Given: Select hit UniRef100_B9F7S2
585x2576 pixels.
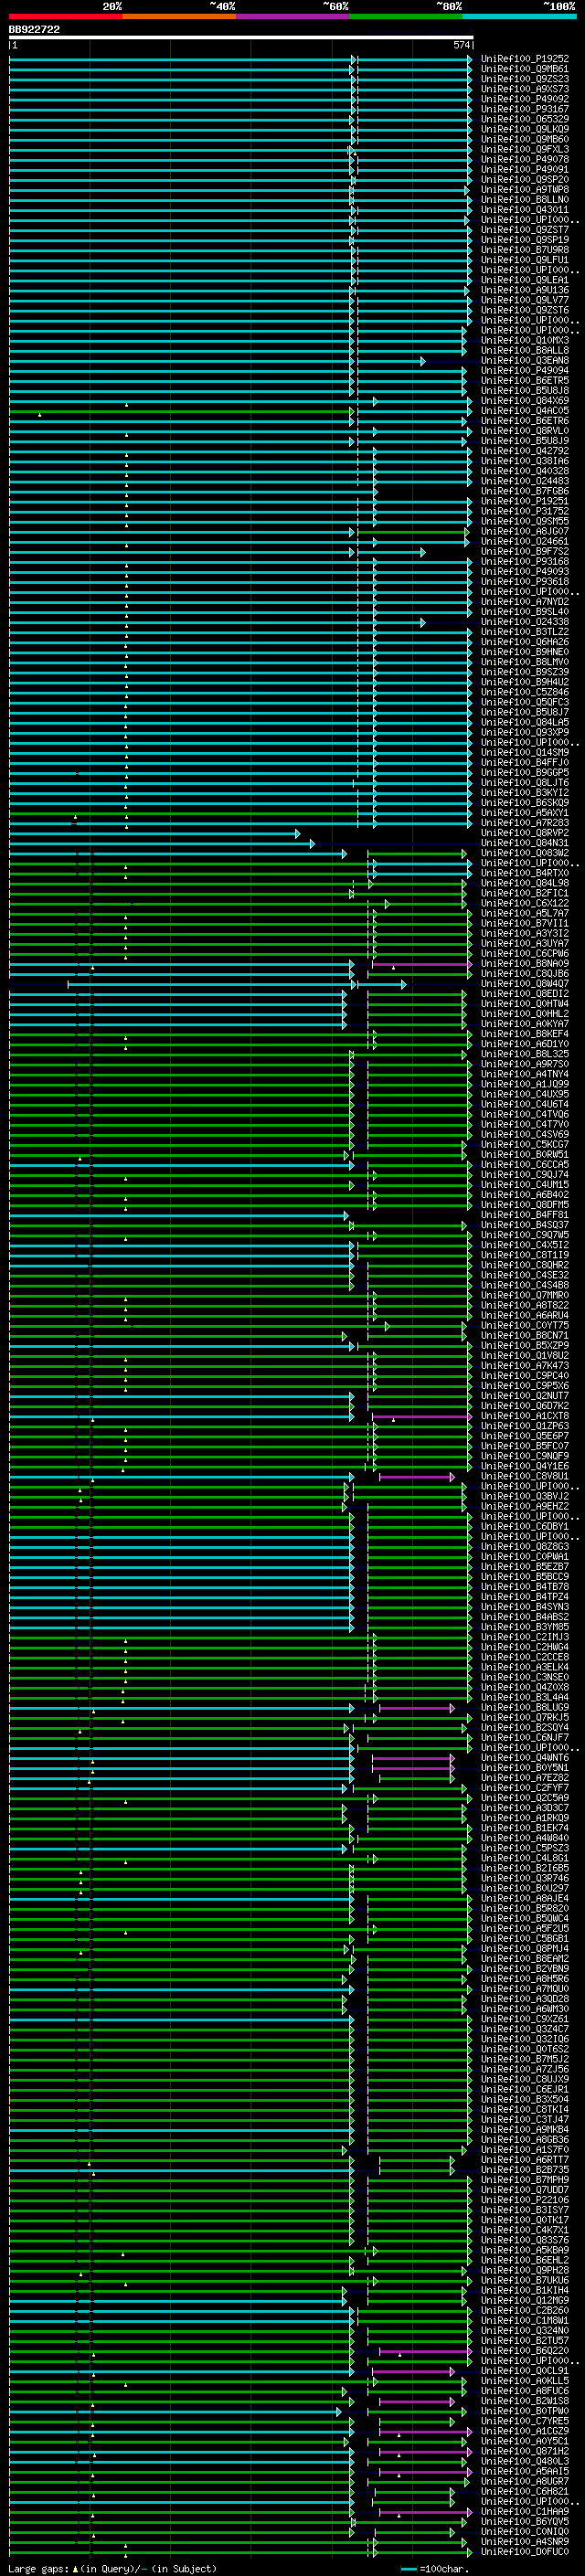Looking at the screenshot, I should point(525,552).
